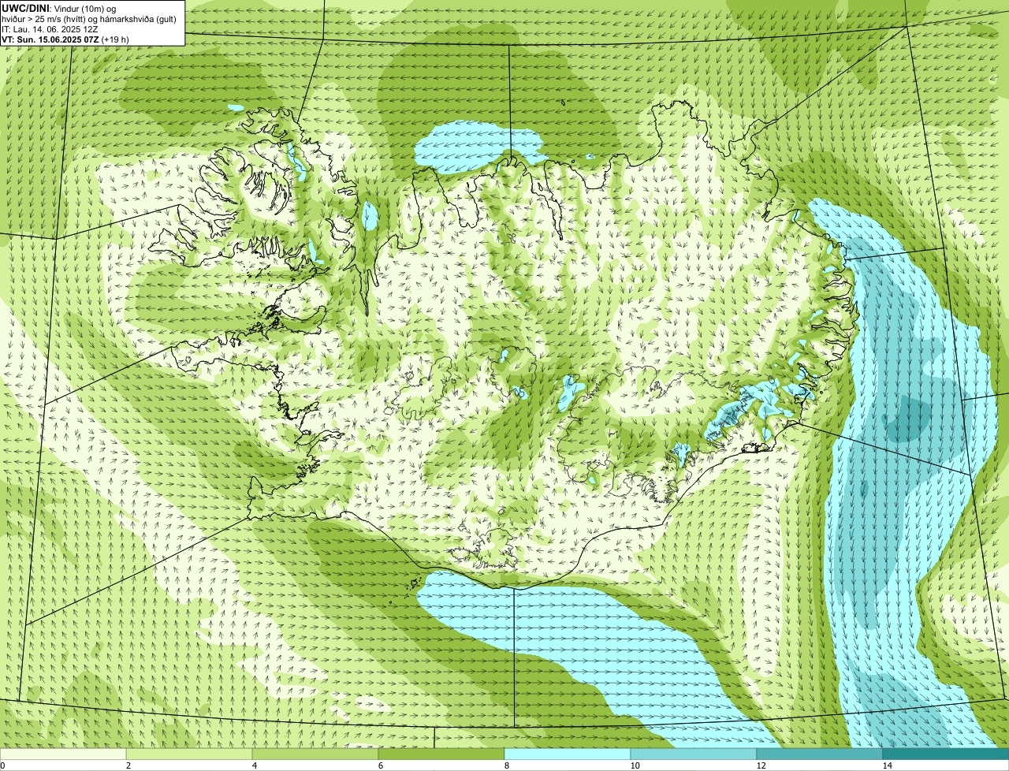Click the "14" label on the color scale
This screenshot has height=771, width=1009.
click(887, 765)
